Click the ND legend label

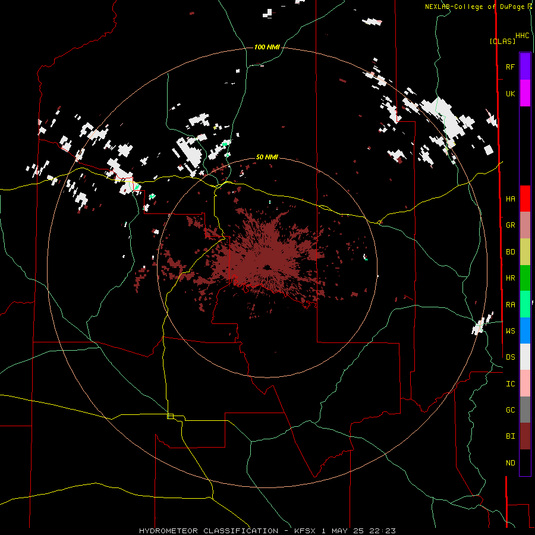[x=510, y=463]
